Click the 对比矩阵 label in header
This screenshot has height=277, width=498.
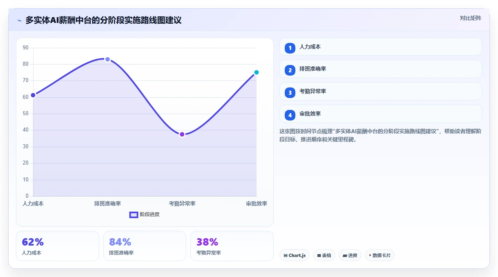click(x=470, y=18)
